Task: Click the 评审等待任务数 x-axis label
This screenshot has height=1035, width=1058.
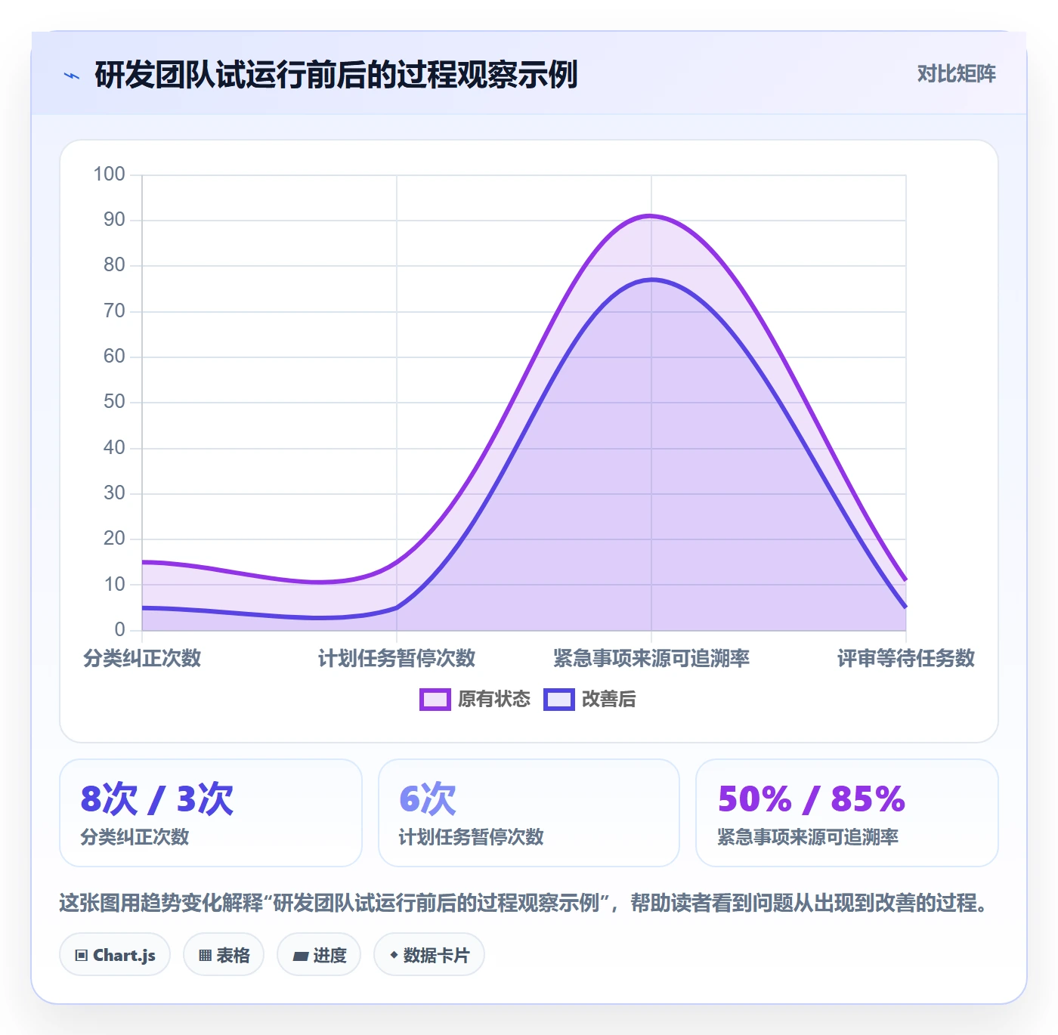Action: (x=906, y=659)
